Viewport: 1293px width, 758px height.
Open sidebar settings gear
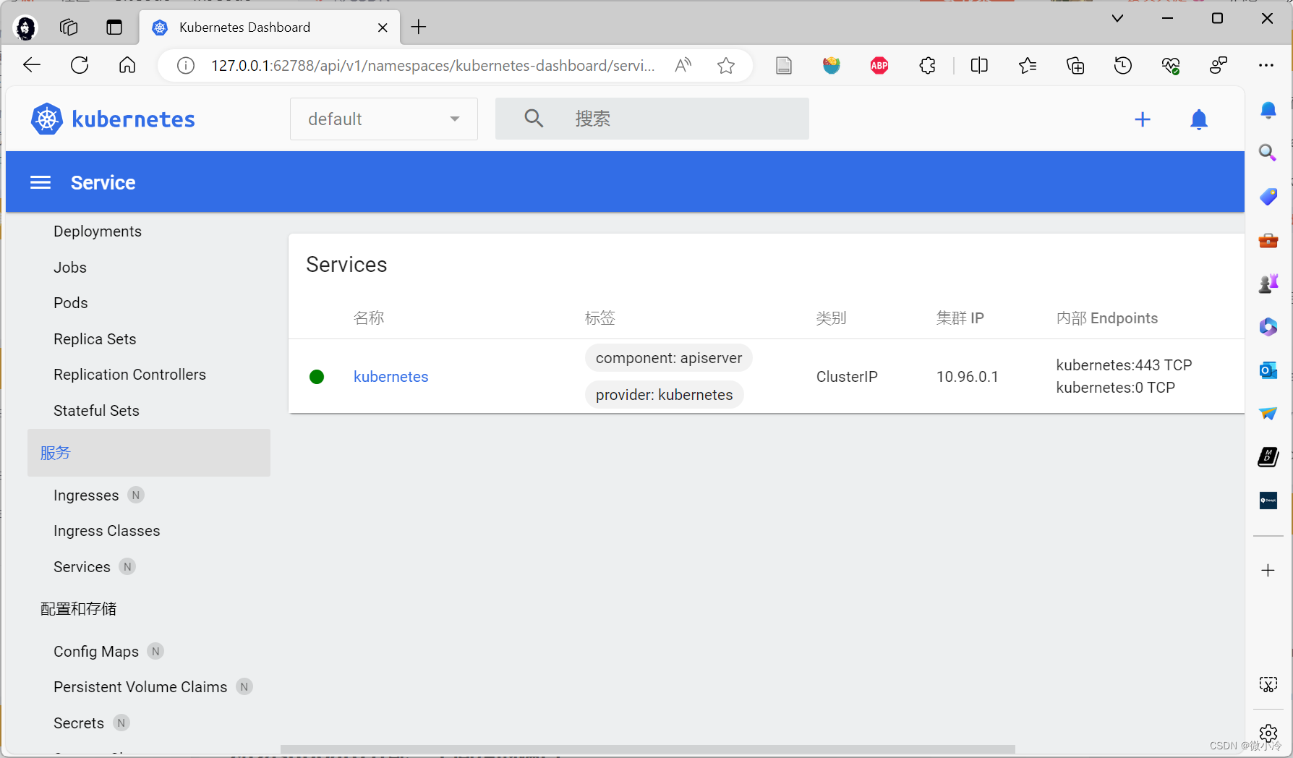[1268, 733]
